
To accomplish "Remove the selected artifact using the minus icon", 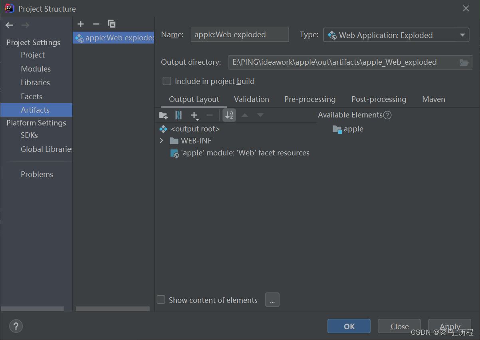I will [x=96, y=24].
